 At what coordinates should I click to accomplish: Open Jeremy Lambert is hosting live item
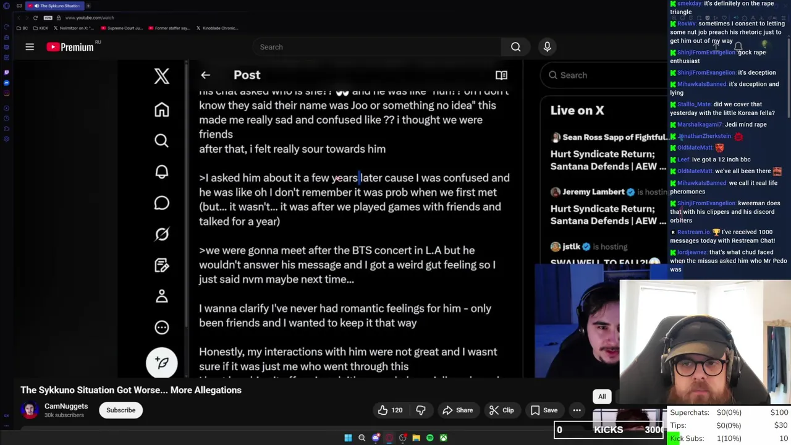pyautogui.click(x=609, y=206)
